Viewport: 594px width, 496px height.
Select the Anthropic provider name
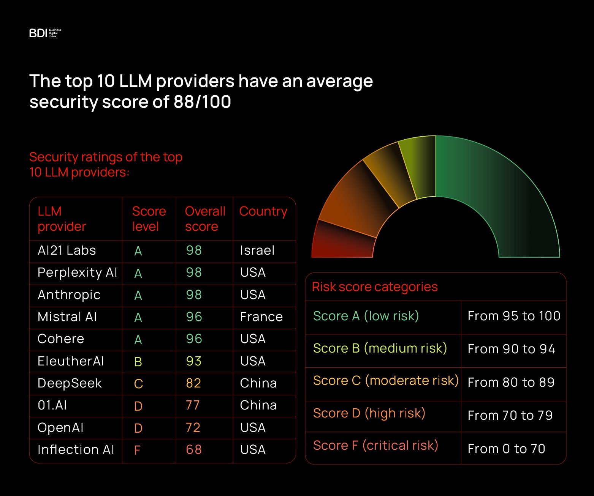click(x=69, y=295)
